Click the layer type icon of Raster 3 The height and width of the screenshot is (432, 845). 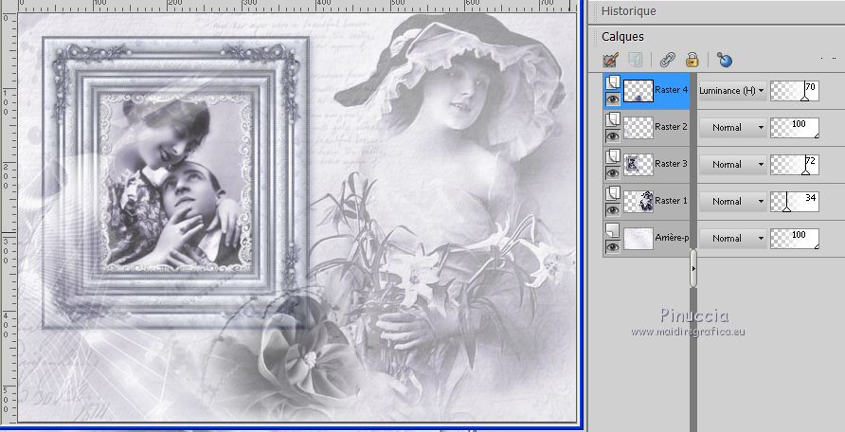click(612, 156)
